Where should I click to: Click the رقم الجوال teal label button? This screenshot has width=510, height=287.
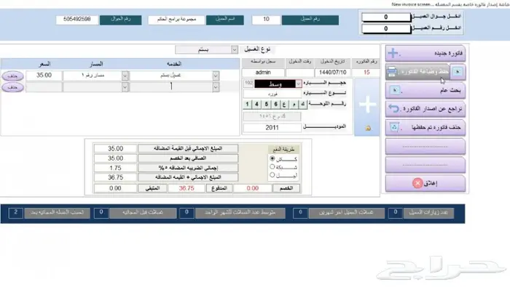click(121, 20)
